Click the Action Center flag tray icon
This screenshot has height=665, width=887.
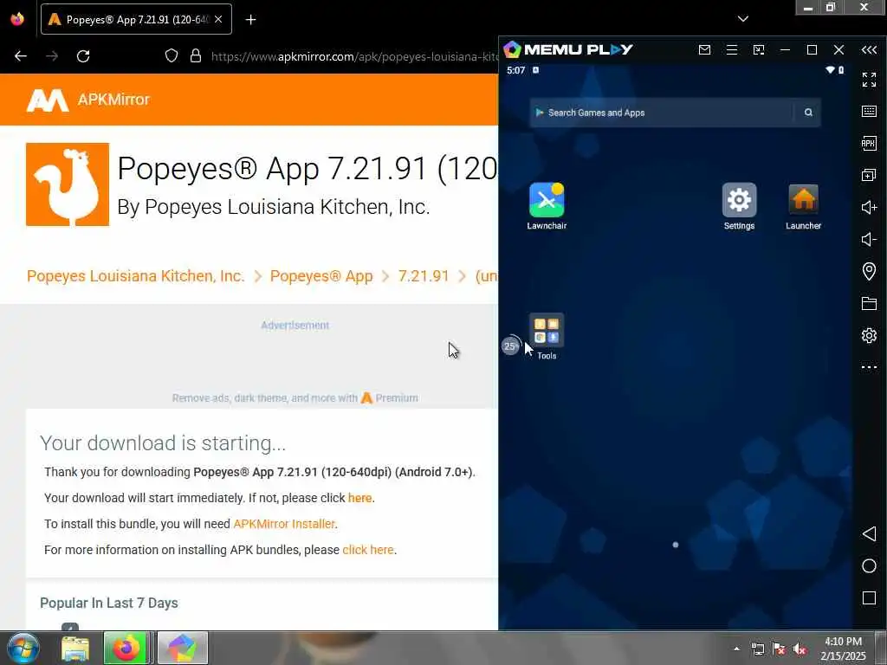[x=779, y=649]
